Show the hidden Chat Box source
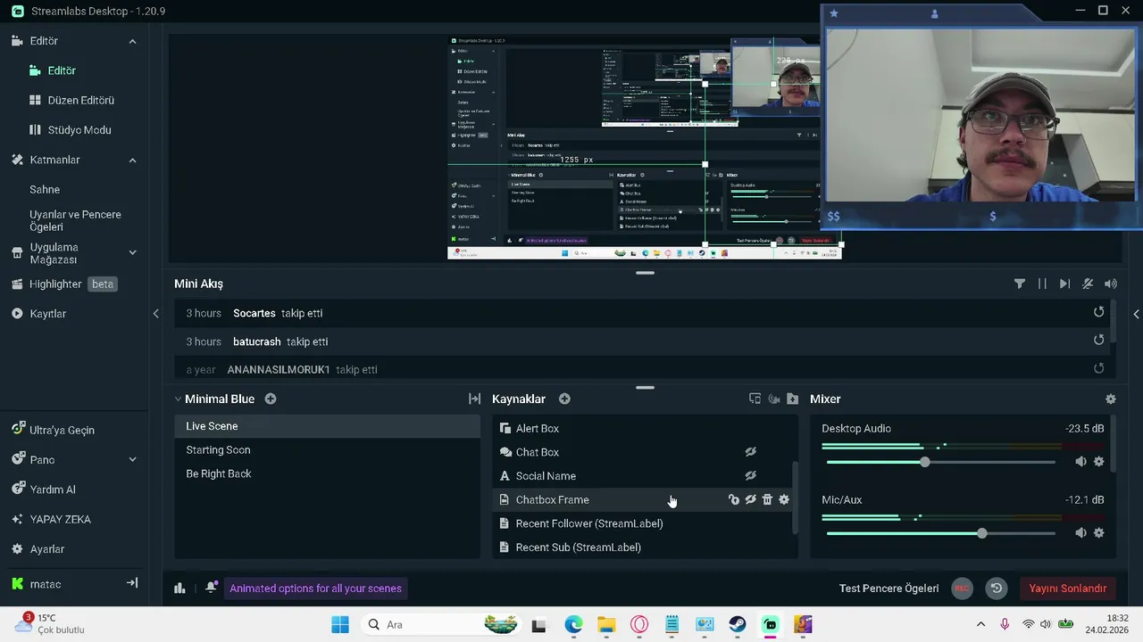Viewport: 1143px width, 642px height. (x=751, y=452)
